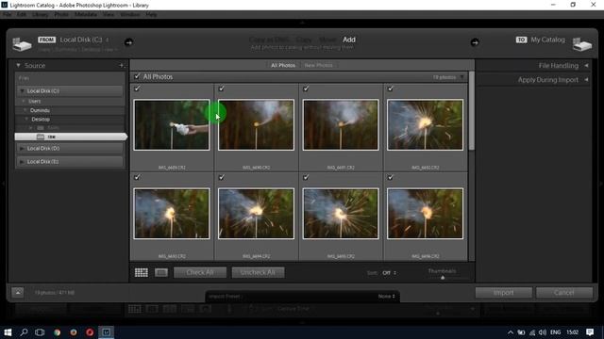Viewport: 604px width, 339px height.
Task: Click the Cancel button
Action: pos(564,293)
